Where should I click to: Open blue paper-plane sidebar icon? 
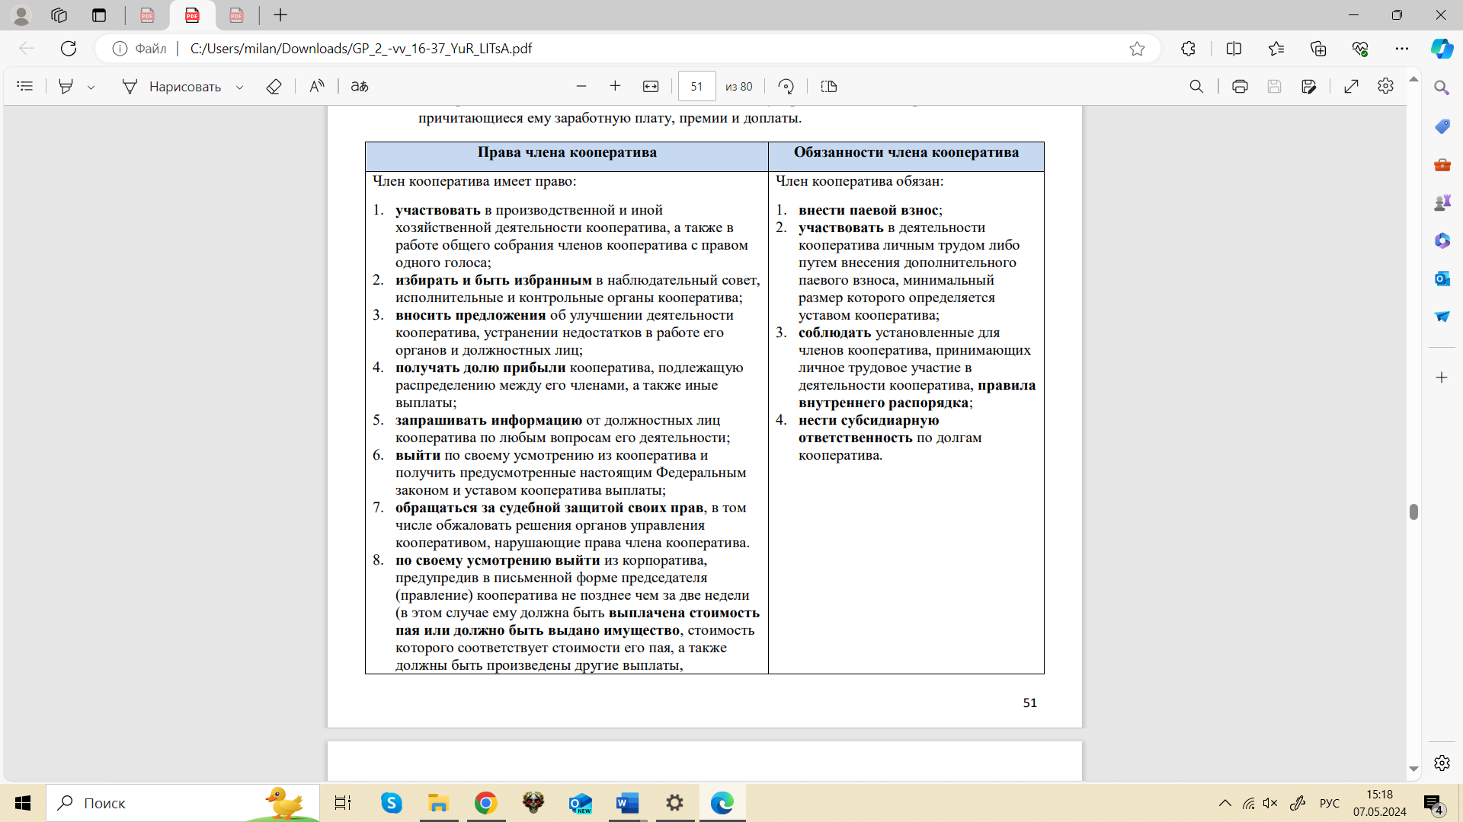[1442, 317]
